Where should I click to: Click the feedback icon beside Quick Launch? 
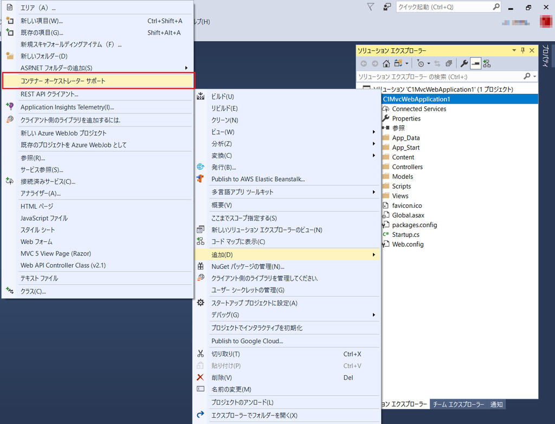(387, 7)
